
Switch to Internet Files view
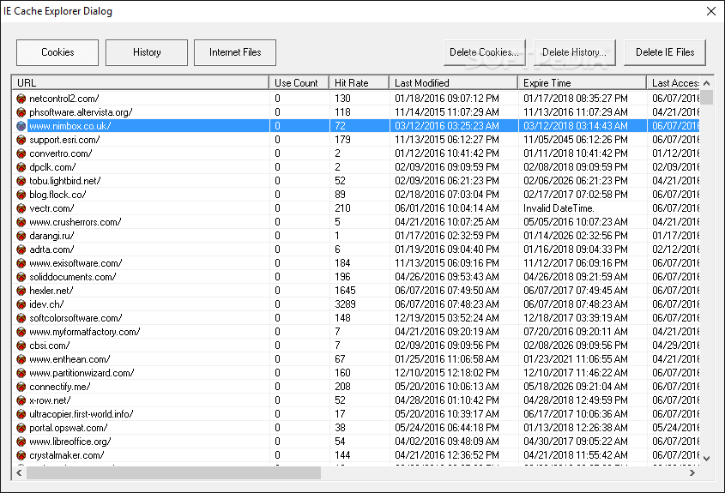[x=235, y=52]
